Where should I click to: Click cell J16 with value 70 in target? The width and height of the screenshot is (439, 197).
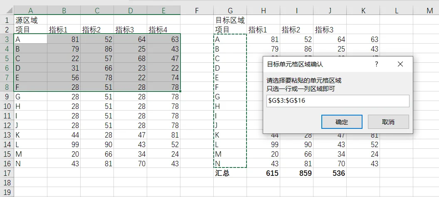(x=330, y=163)
